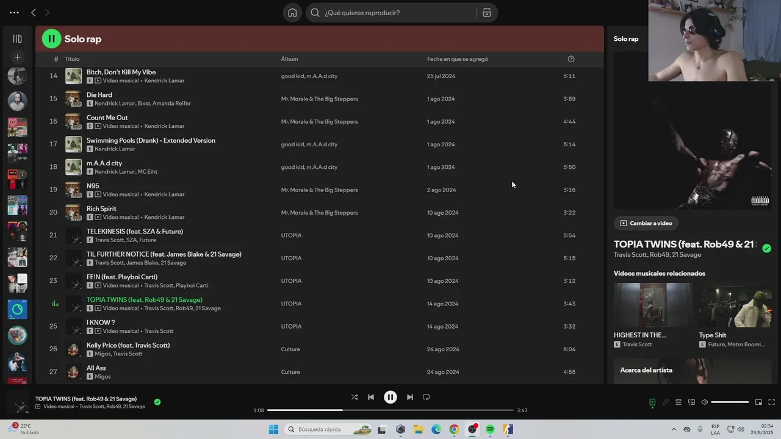The width and height of the screenshot is (781, 439).
Task: Mute with the volume speaker icon
Action: (x=704, y=402)
